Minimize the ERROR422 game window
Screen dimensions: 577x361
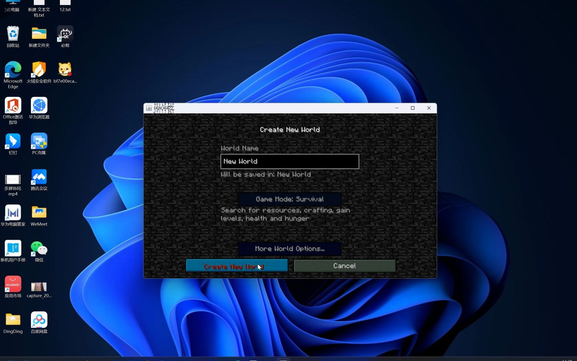pos(397,108)
